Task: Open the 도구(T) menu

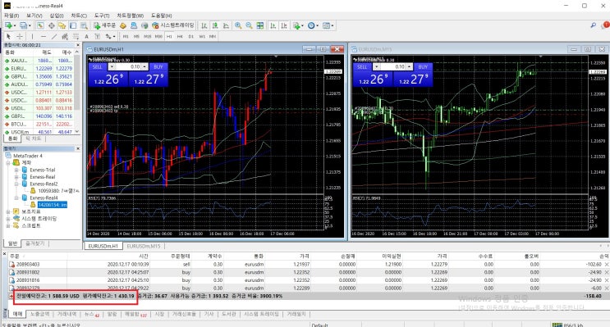Action: [x=102, y=15]
